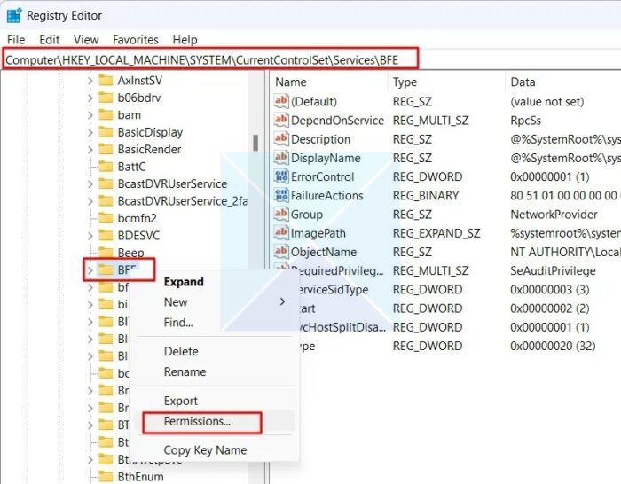Expand the BasicDisplay key

click(90, 132)
